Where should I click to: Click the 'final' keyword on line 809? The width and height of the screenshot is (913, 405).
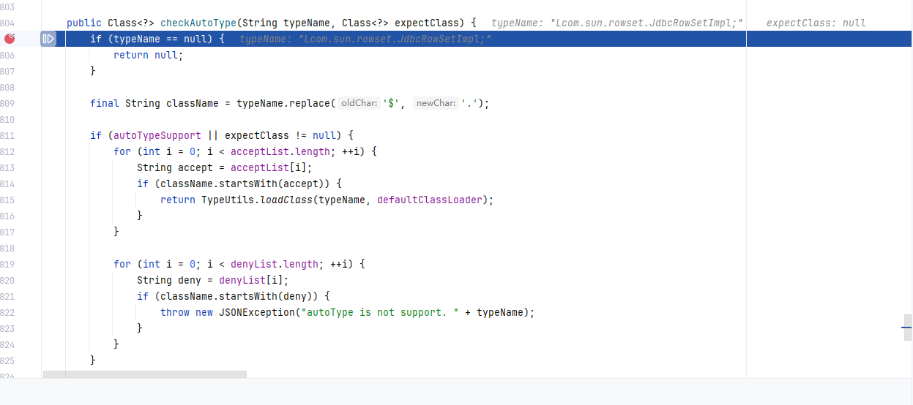105,103
